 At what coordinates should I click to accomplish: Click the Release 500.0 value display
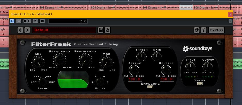[x=167, y=79]
